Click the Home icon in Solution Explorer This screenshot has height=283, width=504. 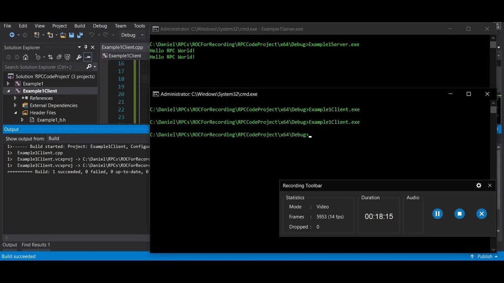pos(26,57)
